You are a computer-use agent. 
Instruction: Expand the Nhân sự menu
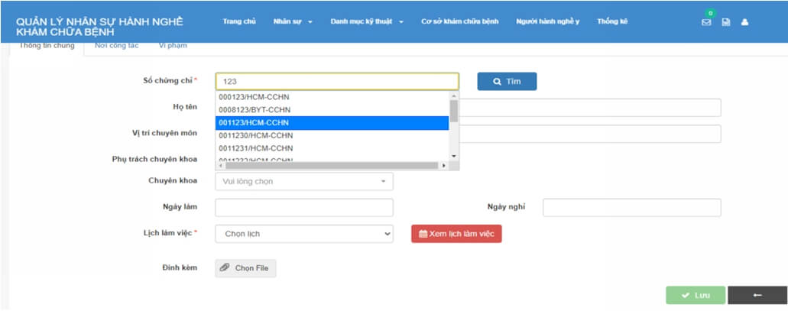click(x=293, y=21)
